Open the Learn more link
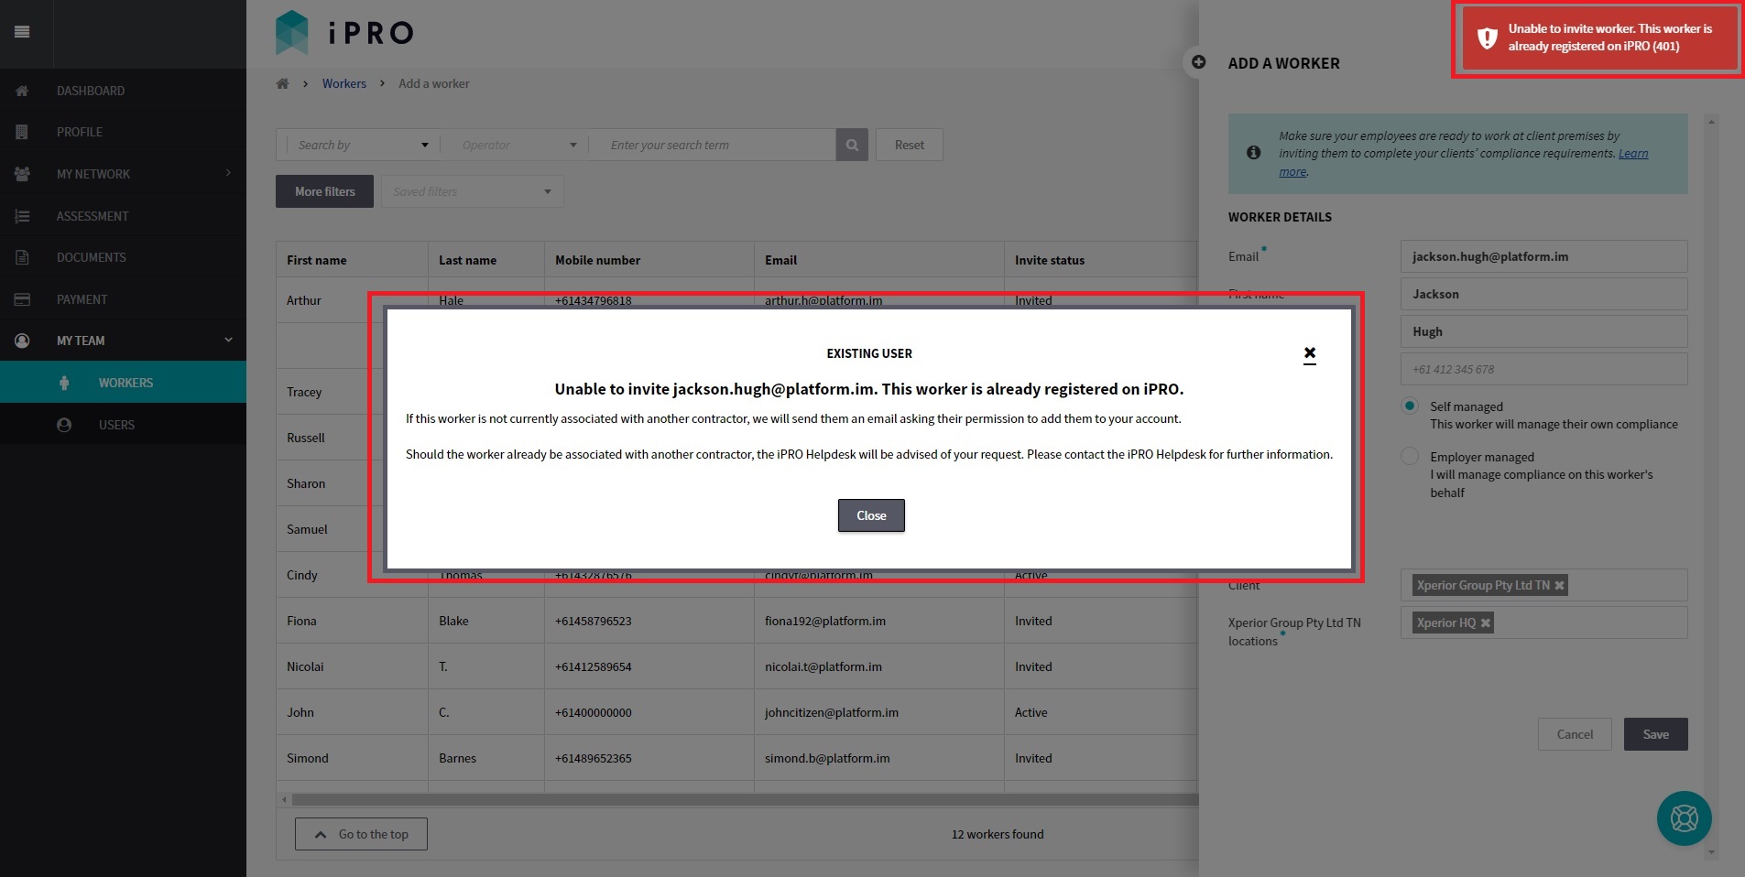Image resolution: width=1745 pixels, height=877 pixels. 1632,154
